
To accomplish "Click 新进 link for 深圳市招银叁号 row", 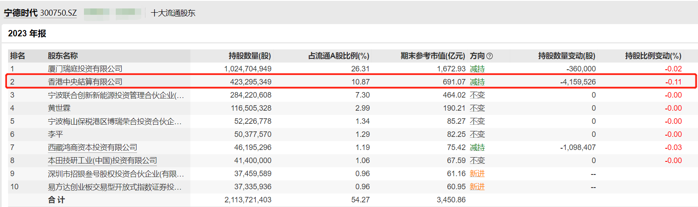I will 477,174.
